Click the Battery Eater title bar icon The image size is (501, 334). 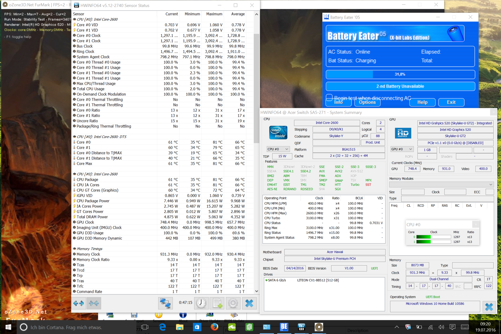[326, 17]
